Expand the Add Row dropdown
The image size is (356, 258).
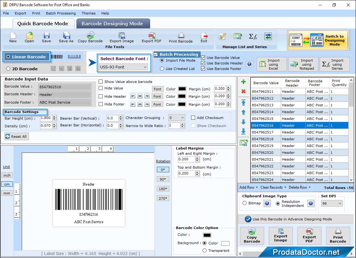[248, 187]
